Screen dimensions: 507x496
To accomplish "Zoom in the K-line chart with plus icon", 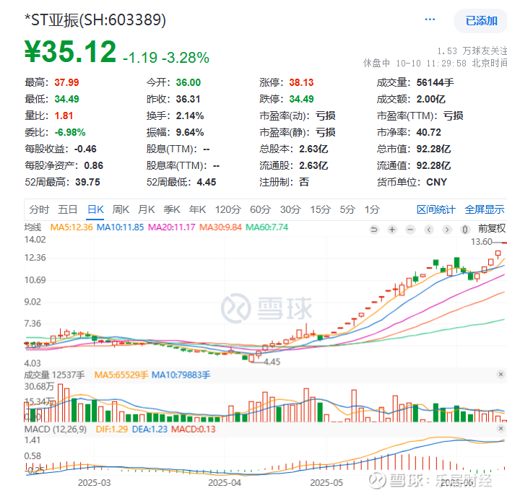I will 392,230.
